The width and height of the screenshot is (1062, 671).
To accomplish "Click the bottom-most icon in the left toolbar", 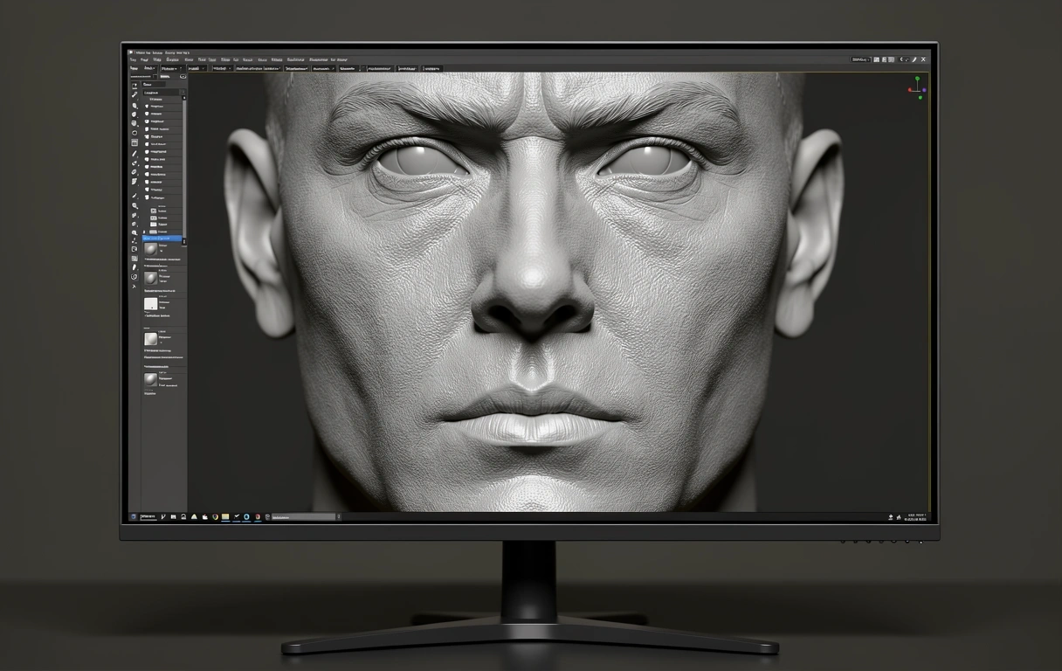I will [x=134, y=287].
